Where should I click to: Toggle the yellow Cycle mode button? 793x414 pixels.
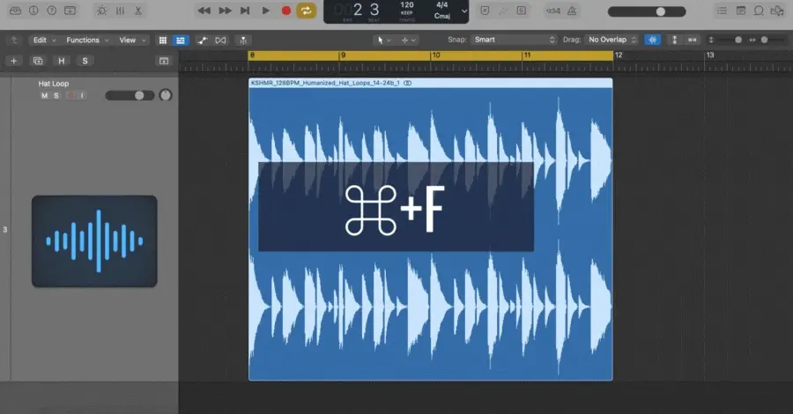[x=306, y=11]
